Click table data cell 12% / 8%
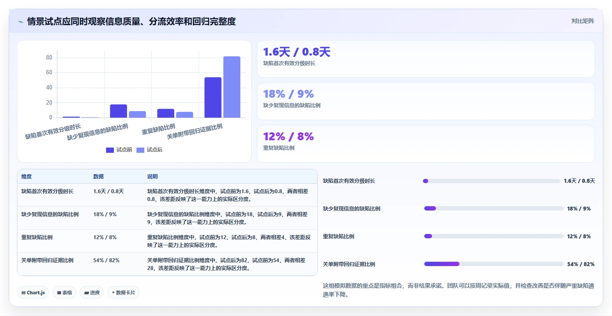 tap(105, 237)
